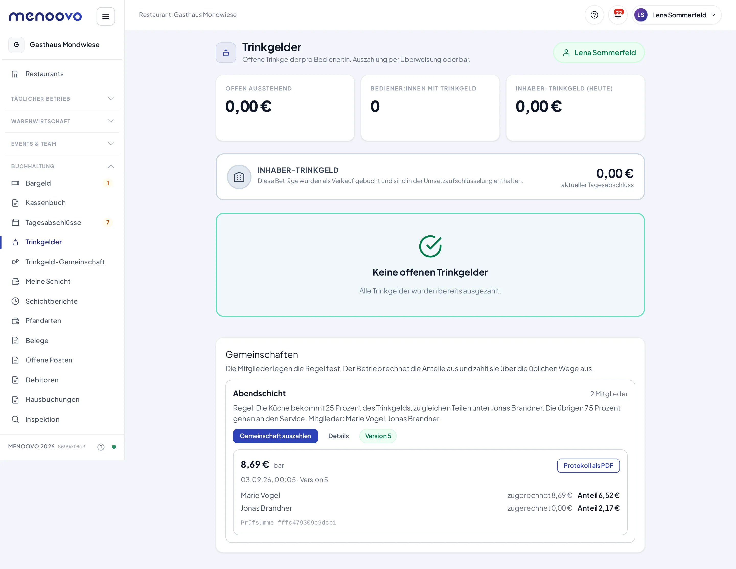Open the help icon in top bar

coord(594,15)
